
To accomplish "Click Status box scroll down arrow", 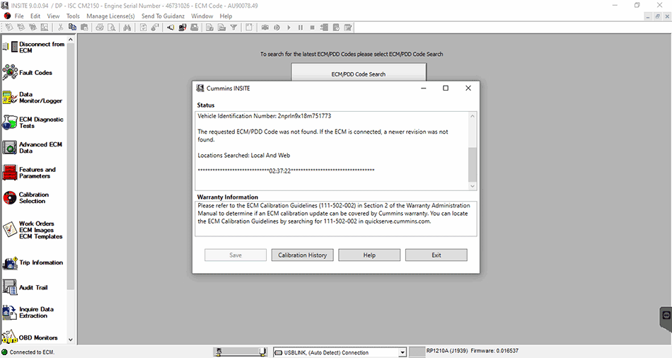I will pos(473,186).
